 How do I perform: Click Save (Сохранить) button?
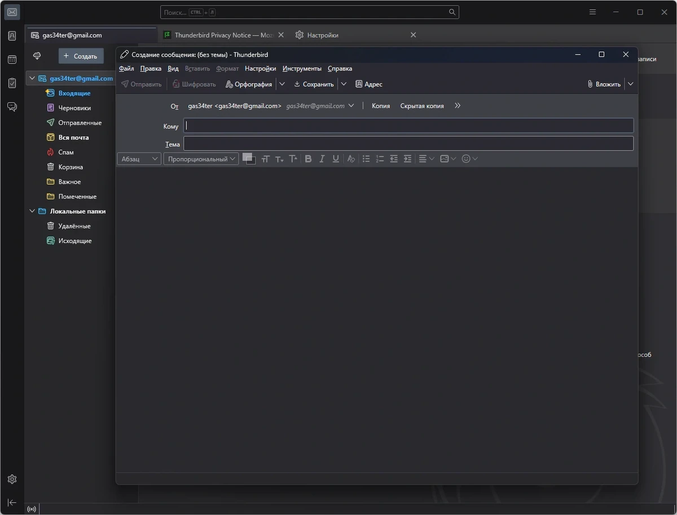click(314, 84)
